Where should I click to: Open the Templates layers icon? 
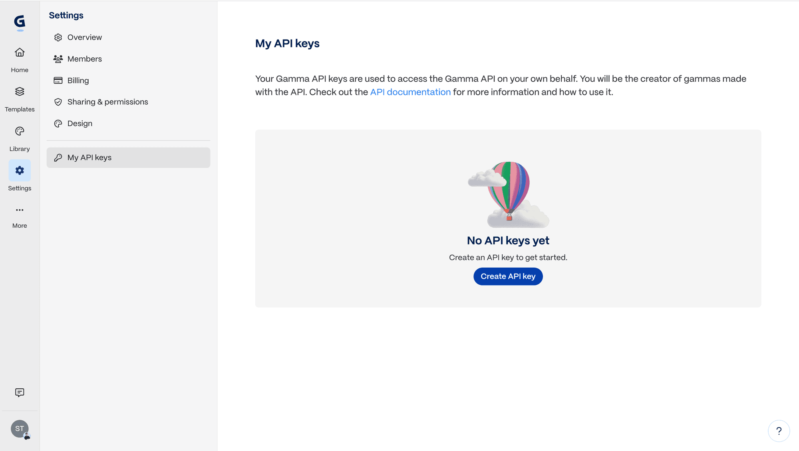pyautogui.click(x=20, y=92)
